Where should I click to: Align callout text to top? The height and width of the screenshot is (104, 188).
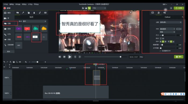click(169, 41)
